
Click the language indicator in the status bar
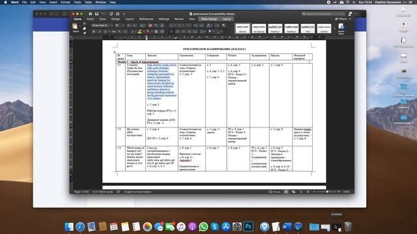point(137,192)
